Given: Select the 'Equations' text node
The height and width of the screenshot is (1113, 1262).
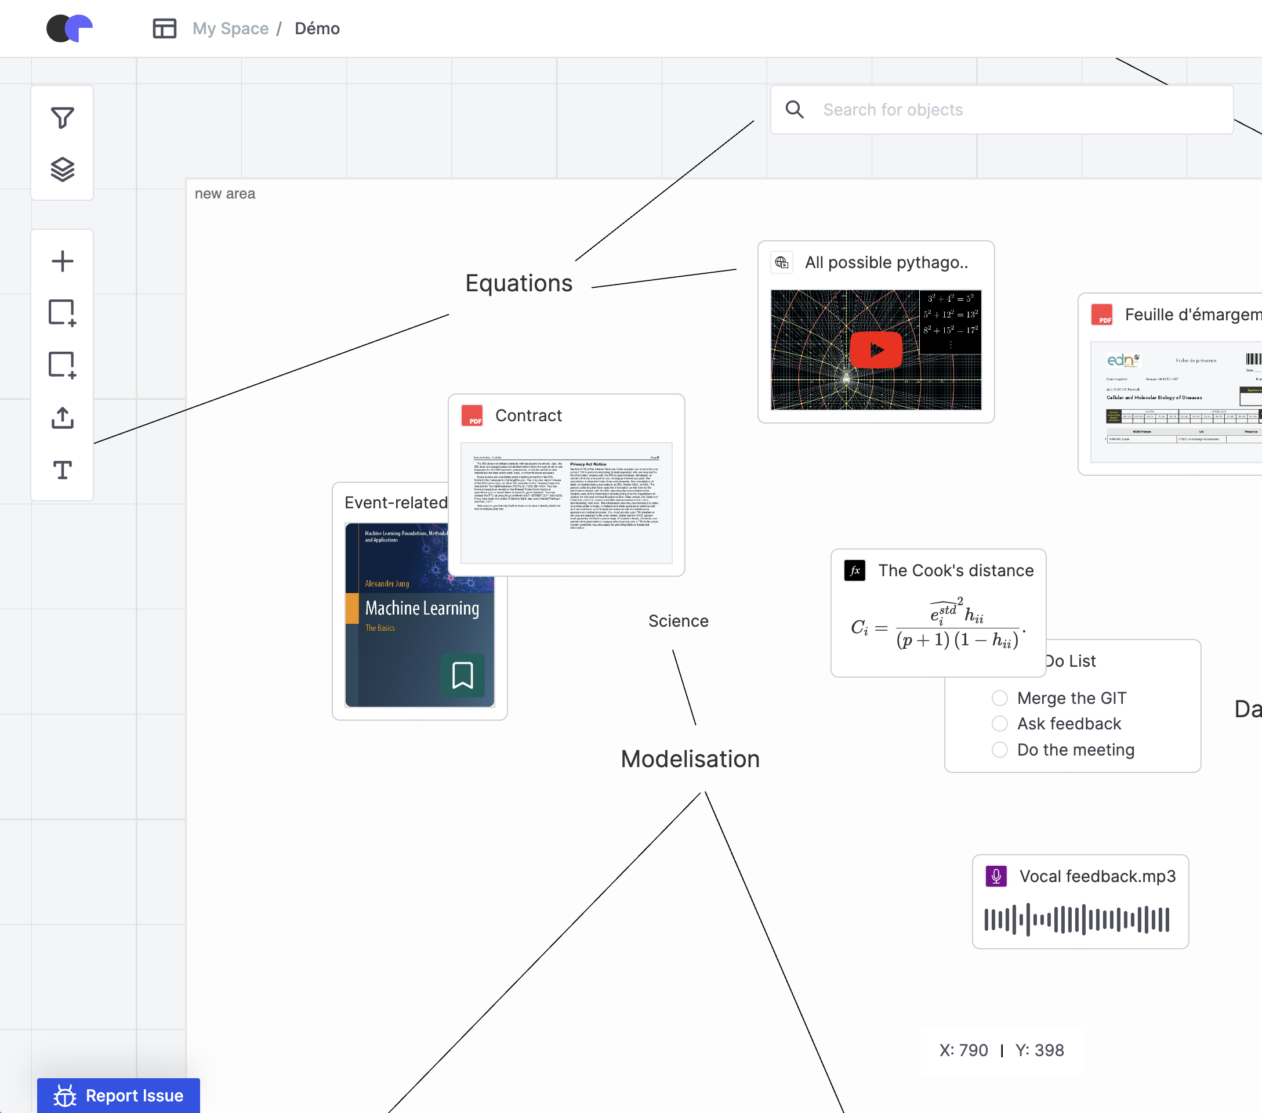Looking at the screenshot, I should pyautogui.click(x=518, y=283).
